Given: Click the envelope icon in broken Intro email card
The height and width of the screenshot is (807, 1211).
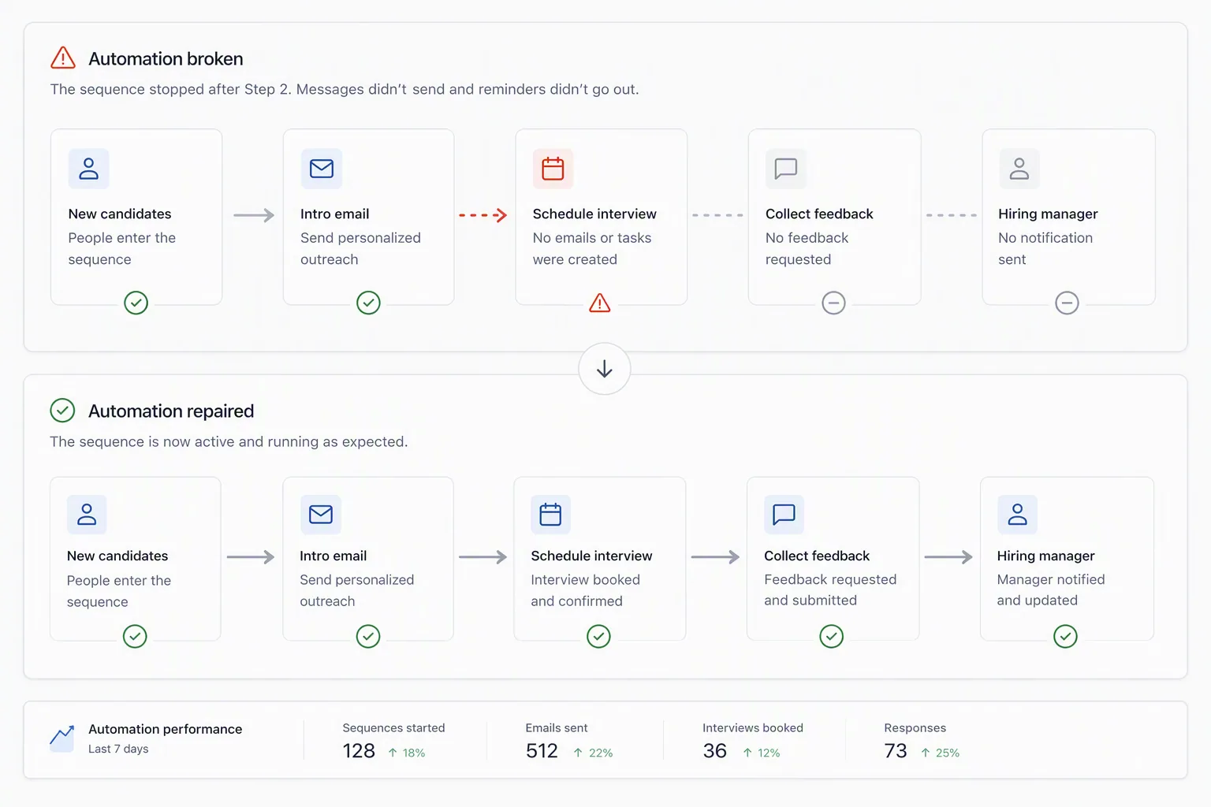Looking at the screenshot, I should tap(322, 169).
